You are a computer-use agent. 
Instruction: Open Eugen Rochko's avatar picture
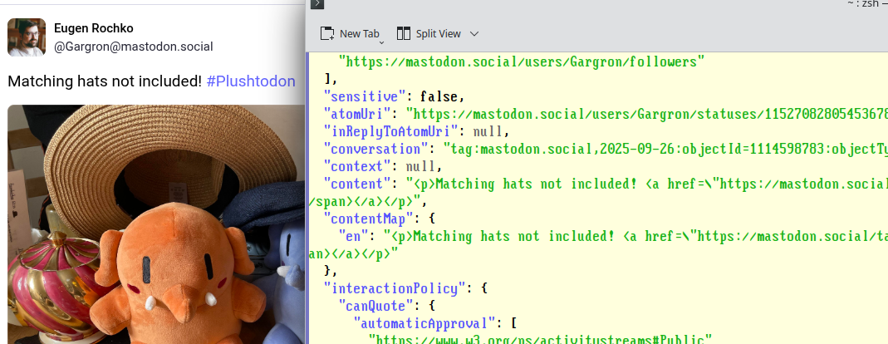coord(27,37)
